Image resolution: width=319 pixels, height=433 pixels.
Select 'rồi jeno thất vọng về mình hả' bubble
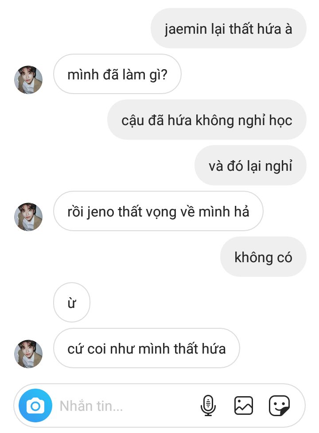pyautogui.click(x=158, y=211)
